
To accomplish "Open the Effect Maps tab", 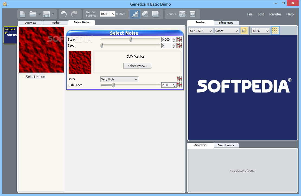I will (x=226, y=23).
